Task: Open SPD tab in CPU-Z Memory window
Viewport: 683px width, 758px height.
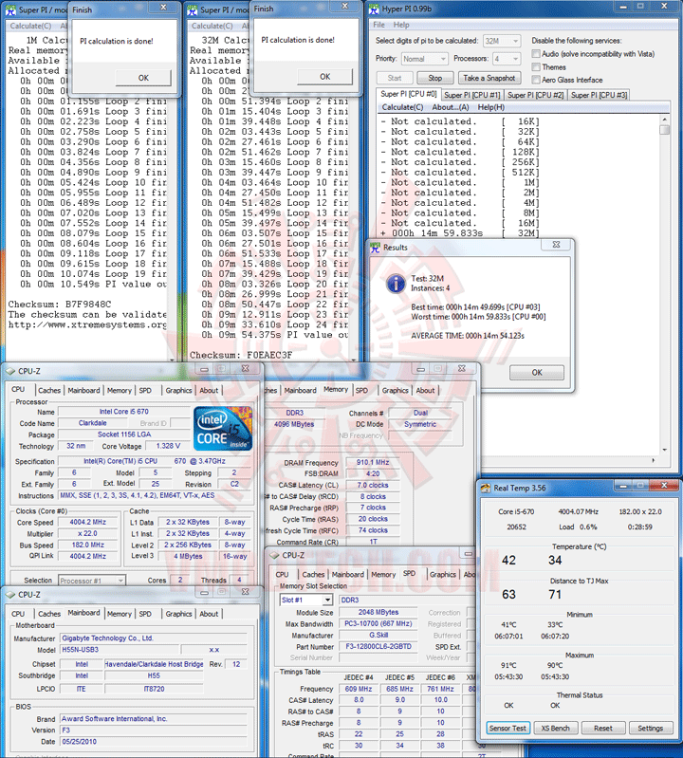Action: coord(361,391)
